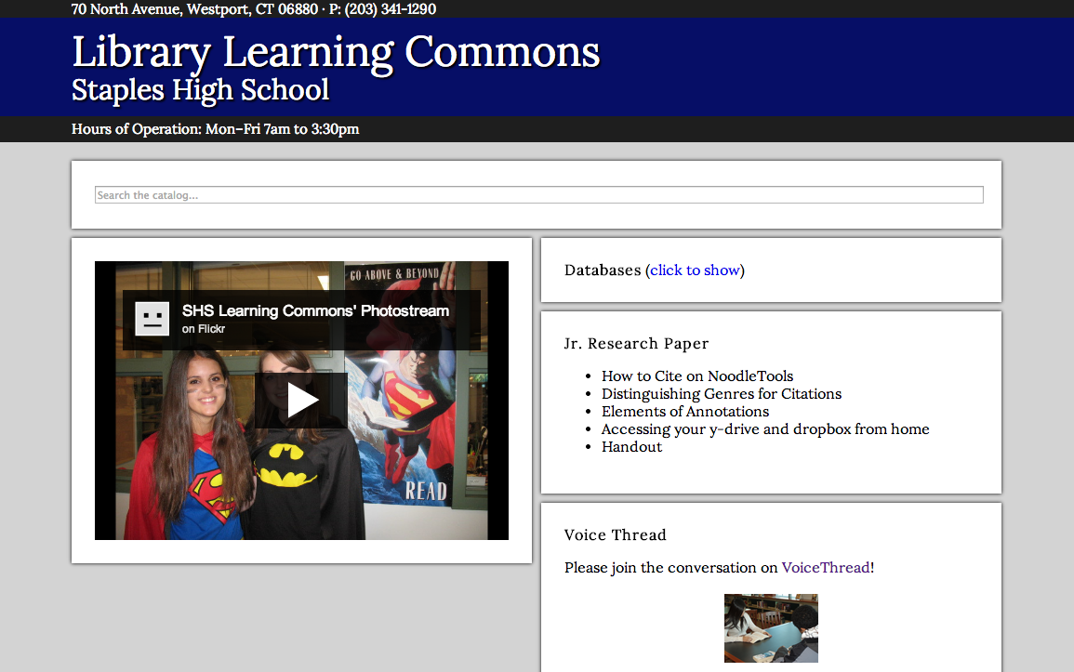The height and width of the screenshot is (672, 1074).
Task: Open SHS Learning Commons' Photostream title link
Action: click(x=316, y=310)
